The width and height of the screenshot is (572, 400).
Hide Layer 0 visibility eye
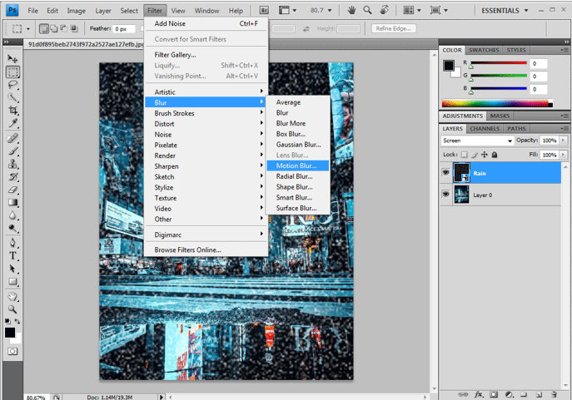[445, 194]
